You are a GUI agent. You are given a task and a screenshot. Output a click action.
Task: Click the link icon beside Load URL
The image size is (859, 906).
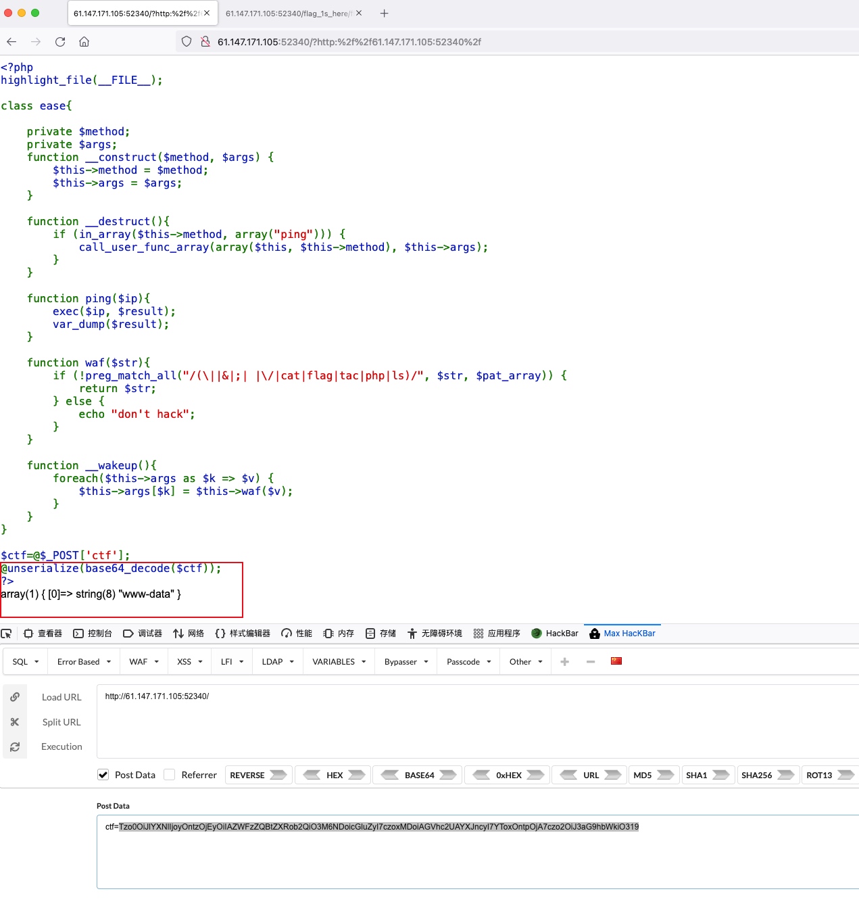pos(15,697)
